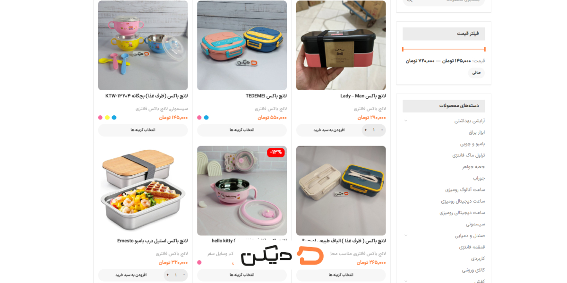567x283 pixels.
Task: Expand the کفش category chevron
Action: [406, 281]
